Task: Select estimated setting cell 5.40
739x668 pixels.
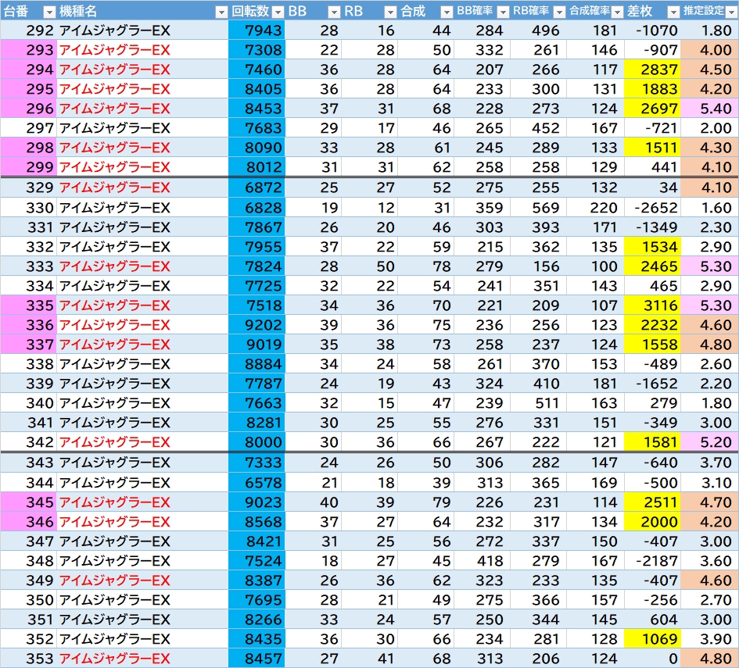Action: click(x=709, y=109)
